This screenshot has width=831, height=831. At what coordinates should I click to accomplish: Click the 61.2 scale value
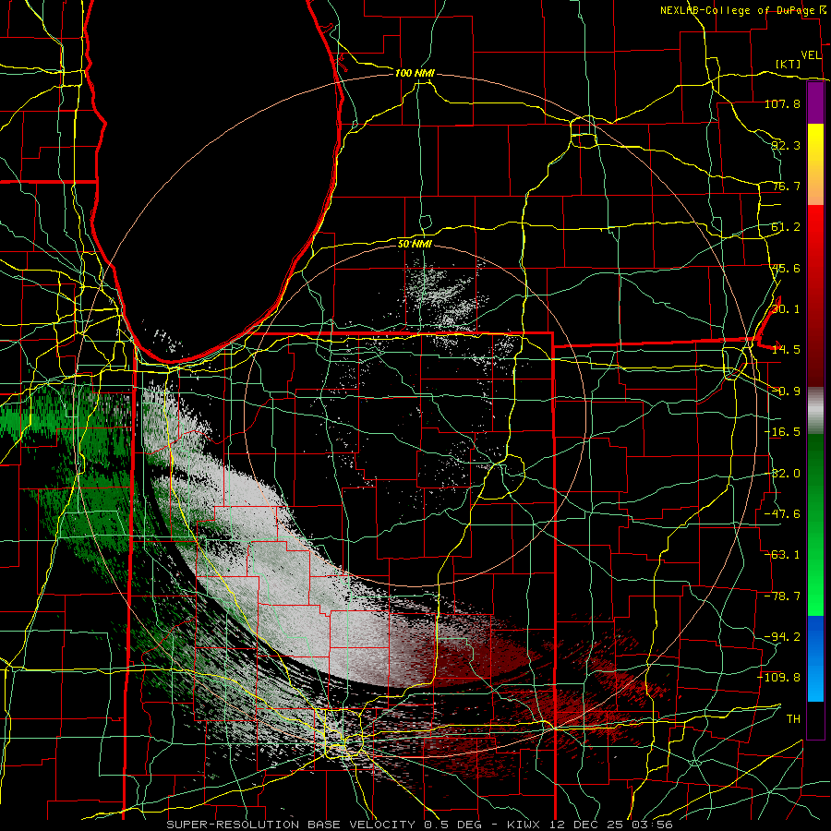786,227
